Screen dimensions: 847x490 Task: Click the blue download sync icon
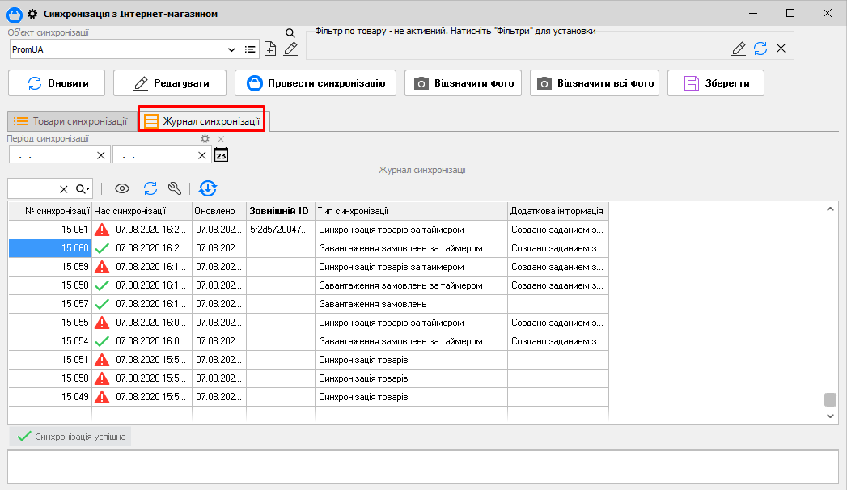tap(208, 188)
